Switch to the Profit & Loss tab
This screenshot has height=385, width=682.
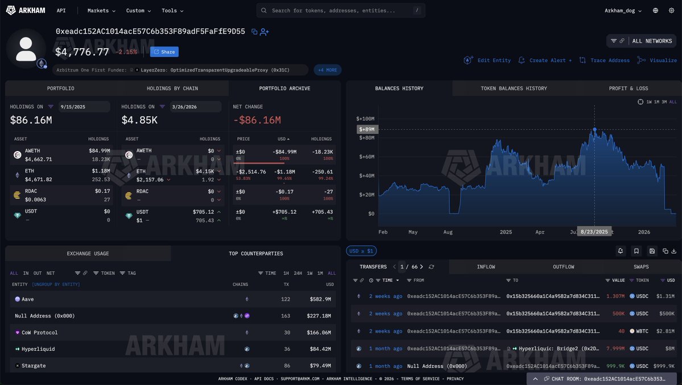pos(628,88)
